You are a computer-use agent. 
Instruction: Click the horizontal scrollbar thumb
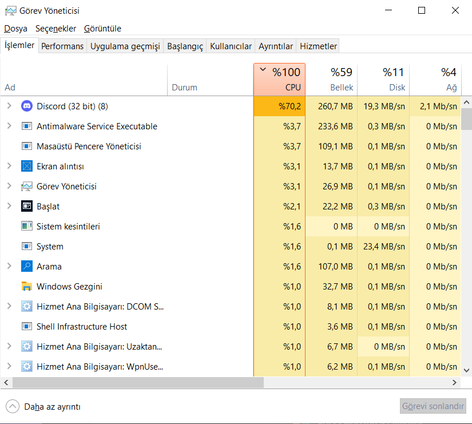(x=138, y=382)
